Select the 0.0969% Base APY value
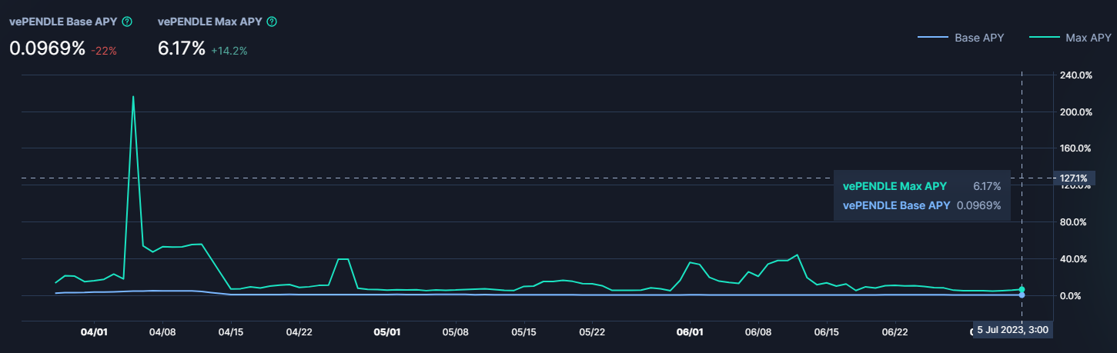 (47, 48)
